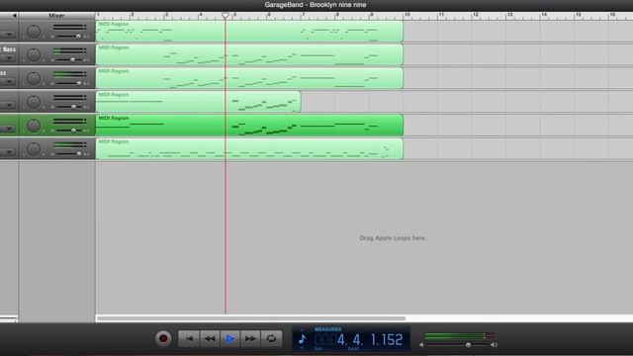This screenshot has height=356, width=633.
Task: Select the bottom track's MIDI Region
Action: click(249, 148)
